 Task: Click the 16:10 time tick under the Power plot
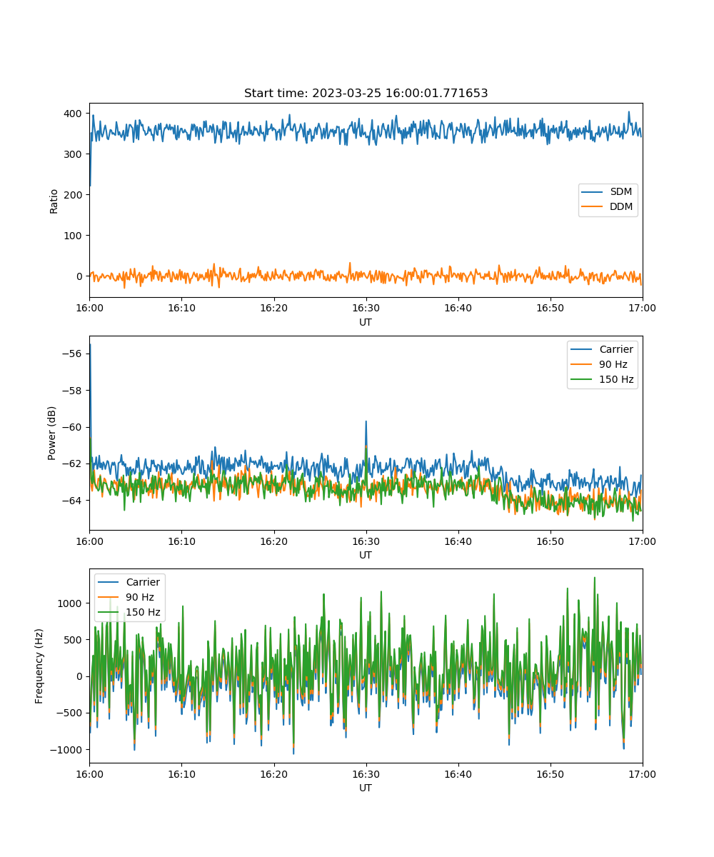click(181, 541)
